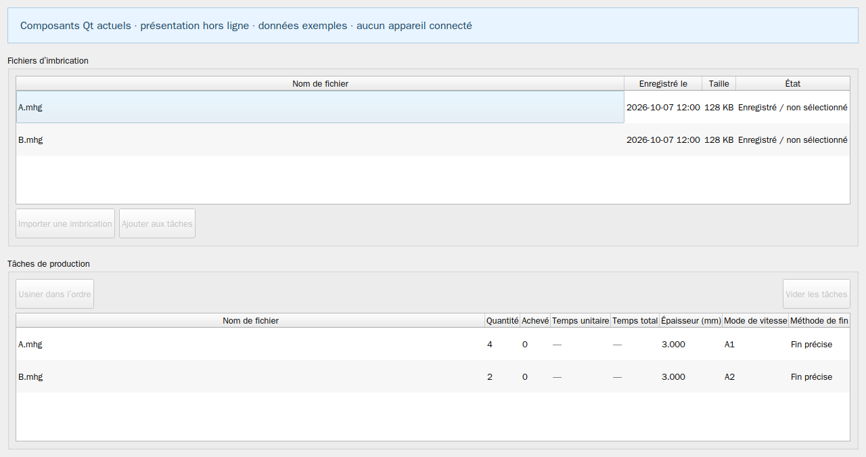Screen dimensions: 866x457
Task: Click 'Enregistré / non sélectionné' state of B.mhg
Action: click(x=793, y=139)
